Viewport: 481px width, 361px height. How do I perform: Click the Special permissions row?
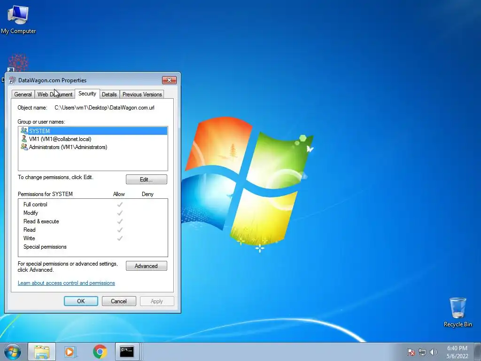coord(93,247)
